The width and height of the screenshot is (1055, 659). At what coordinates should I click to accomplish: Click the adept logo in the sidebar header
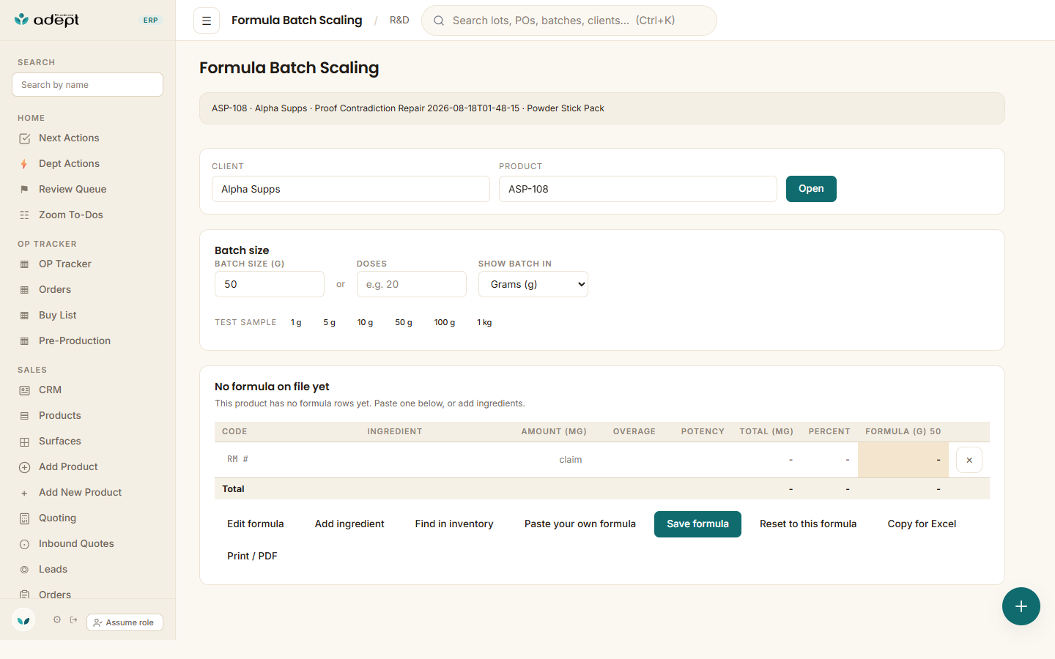[47, 20]
